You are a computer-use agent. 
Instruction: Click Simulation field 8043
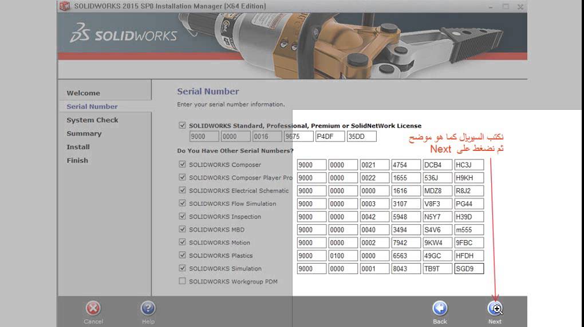406,269
